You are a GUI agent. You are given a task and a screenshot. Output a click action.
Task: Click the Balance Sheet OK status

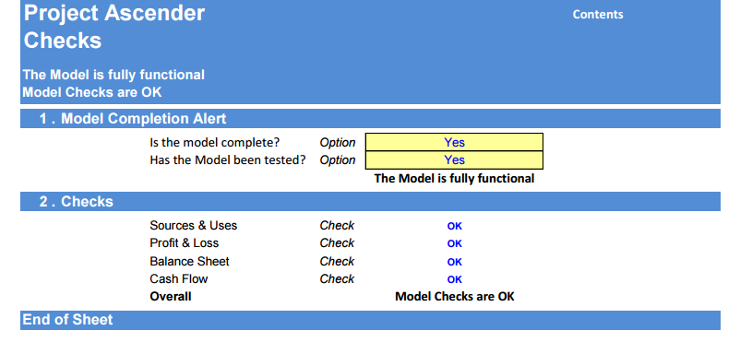click(x=455, y=262)
